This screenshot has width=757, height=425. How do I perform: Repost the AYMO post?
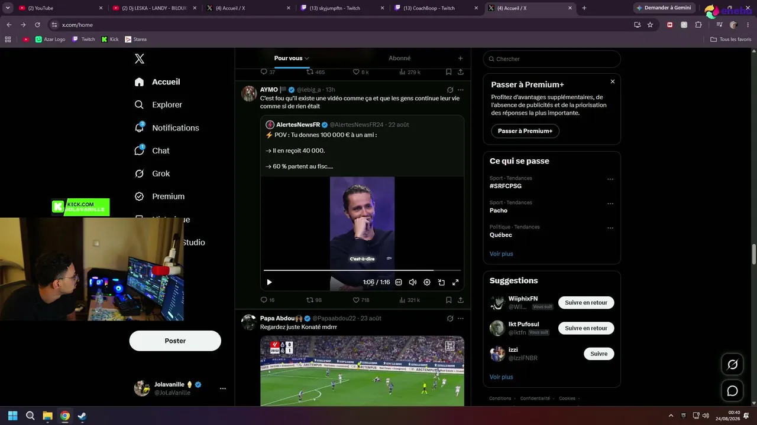click(x=310, y=300)
